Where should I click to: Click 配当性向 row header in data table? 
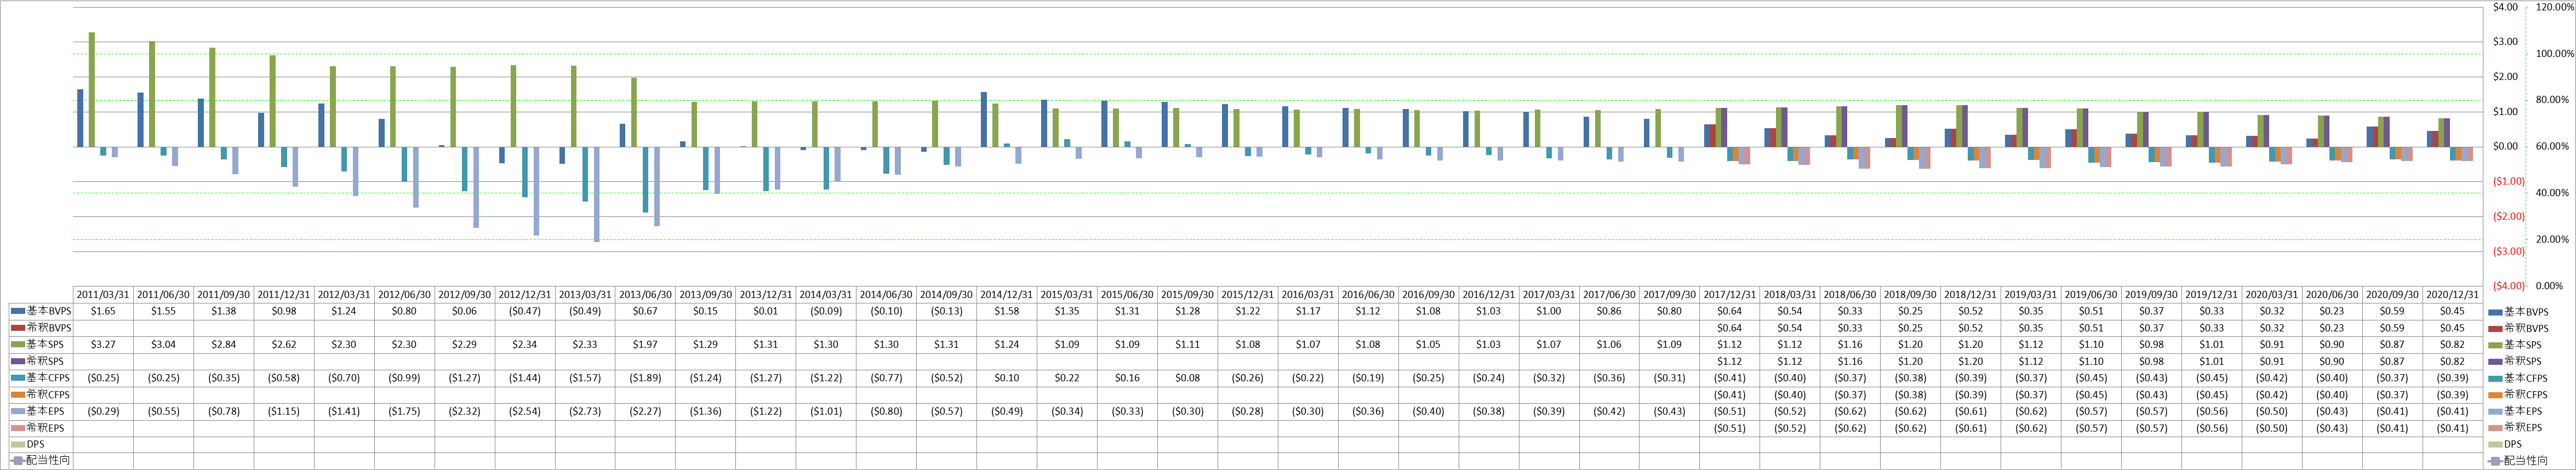coord(41,460)
